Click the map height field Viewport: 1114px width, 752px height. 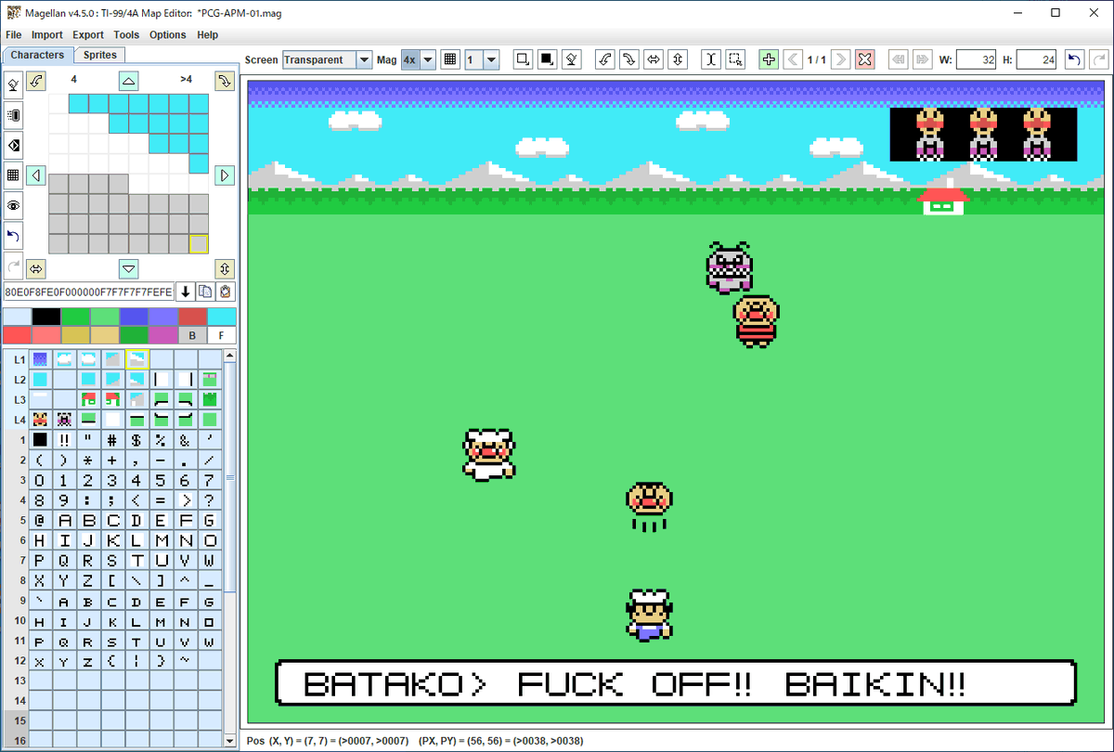1036,59
